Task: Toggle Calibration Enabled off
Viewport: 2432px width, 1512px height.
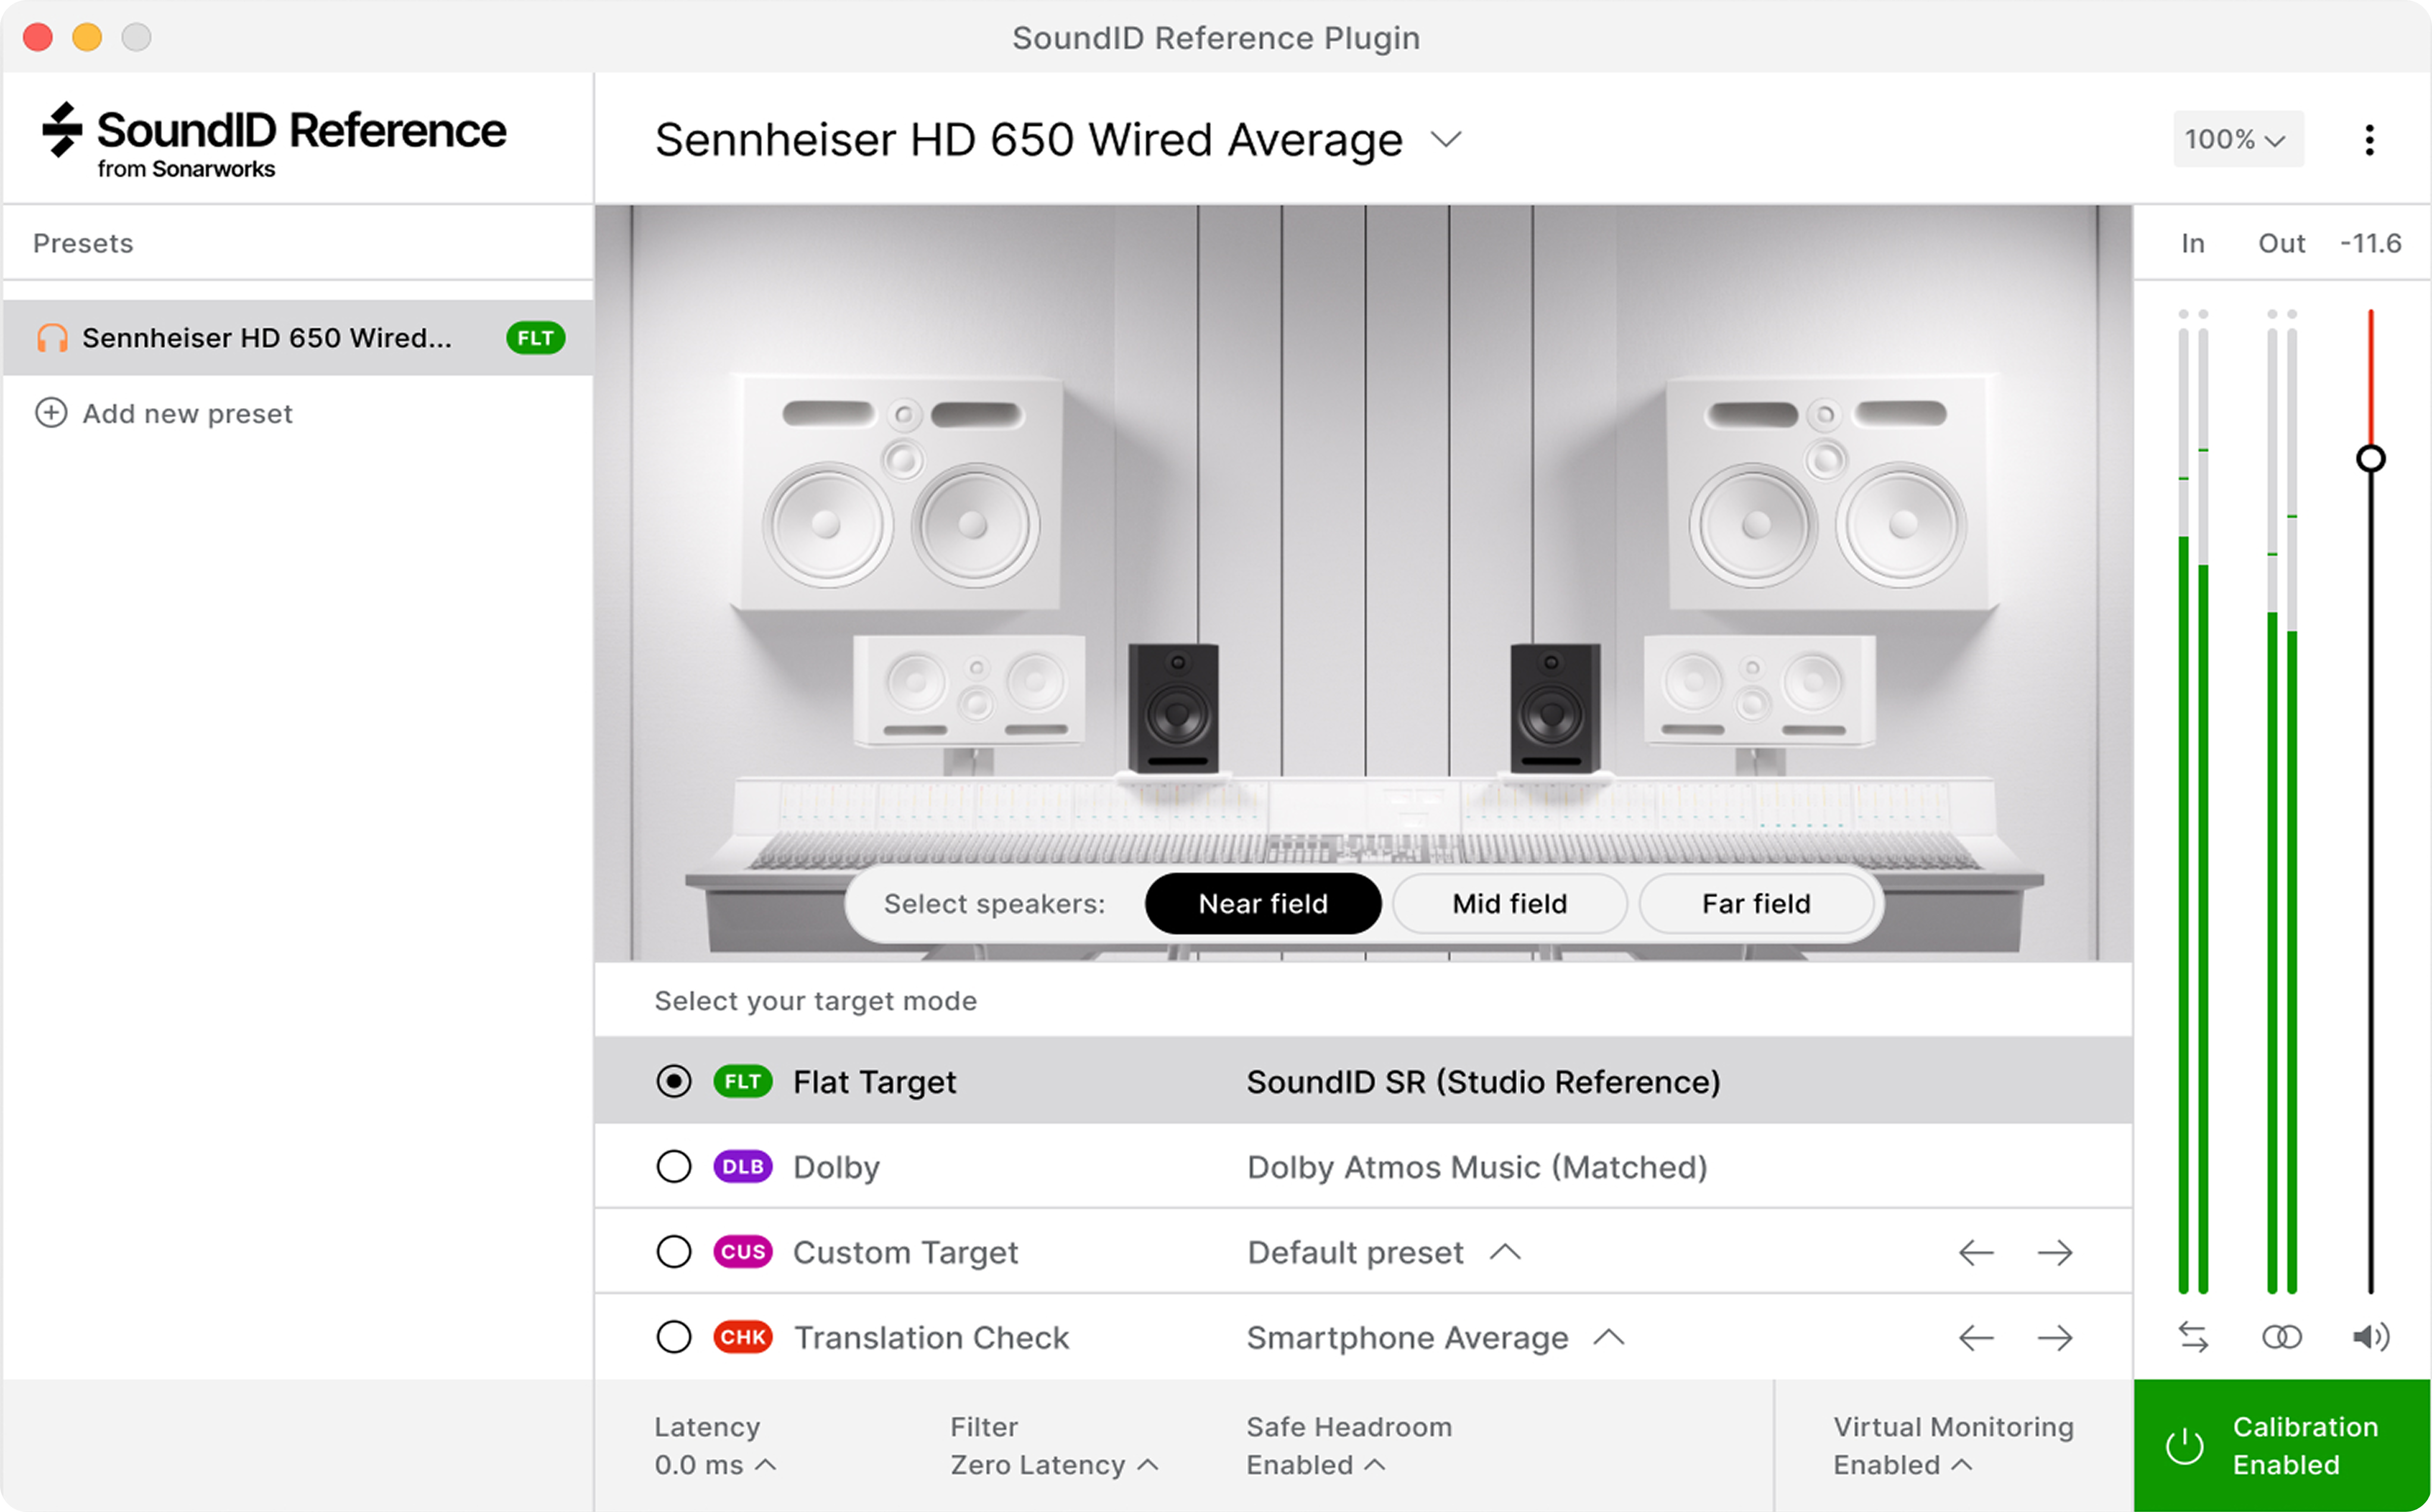Action: 2281,1445
